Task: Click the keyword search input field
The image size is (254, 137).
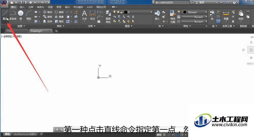Action: [172, 3]
